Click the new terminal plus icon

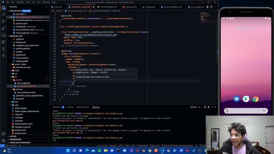pyautogui.click(x=199, y=107)
